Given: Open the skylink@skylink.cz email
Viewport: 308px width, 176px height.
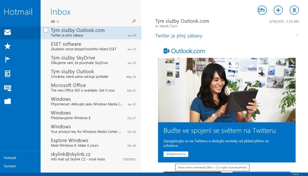Looking at the screenshot, I should [x=91, y=156].
